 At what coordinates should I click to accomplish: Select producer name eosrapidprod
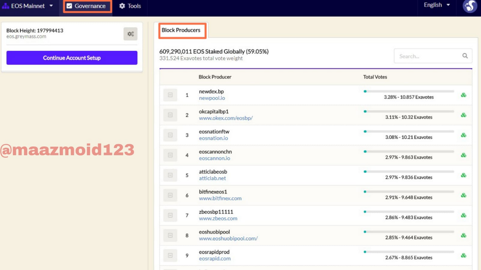click(x=214, y=252)
